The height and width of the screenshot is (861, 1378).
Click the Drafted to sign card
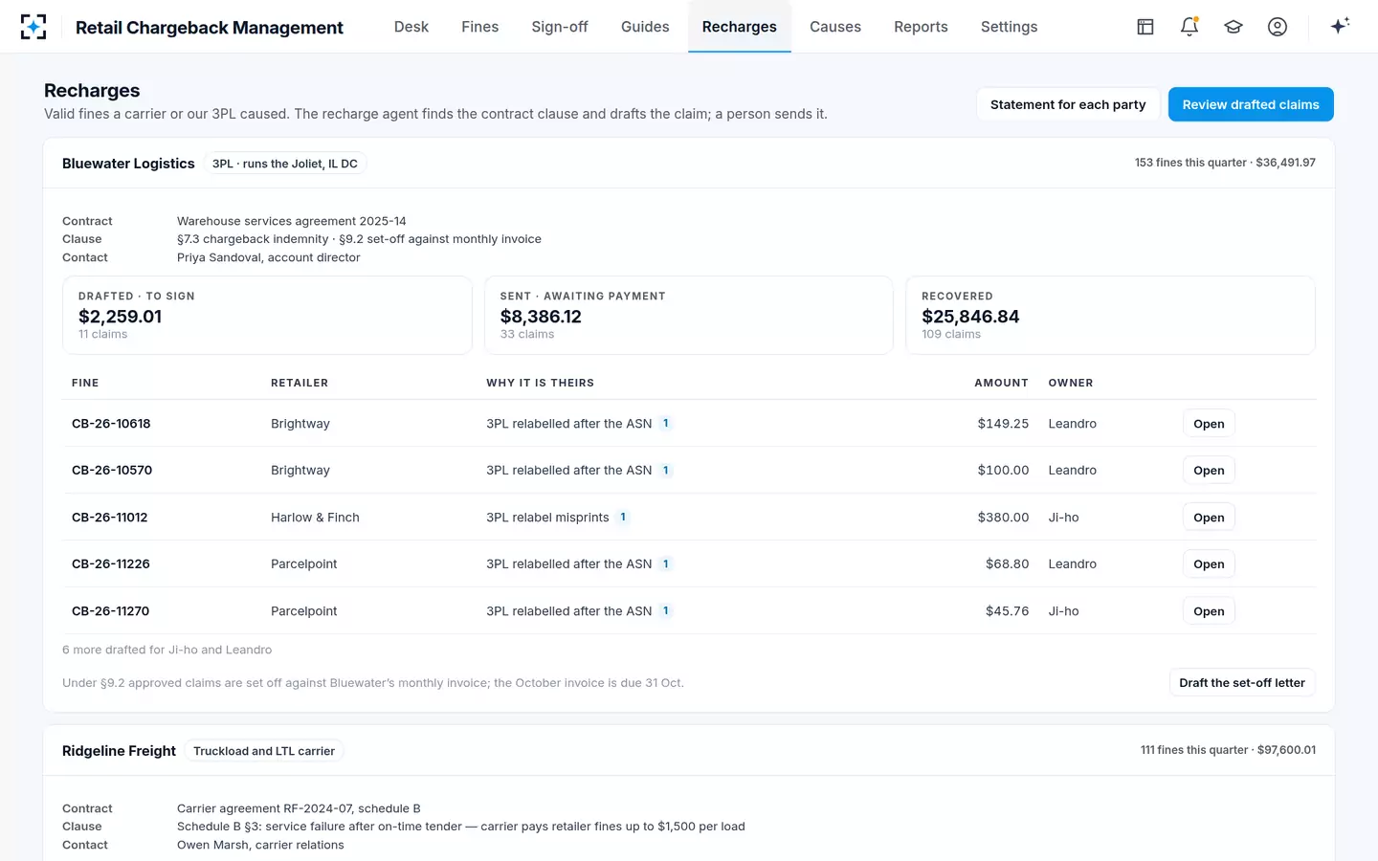267,316
